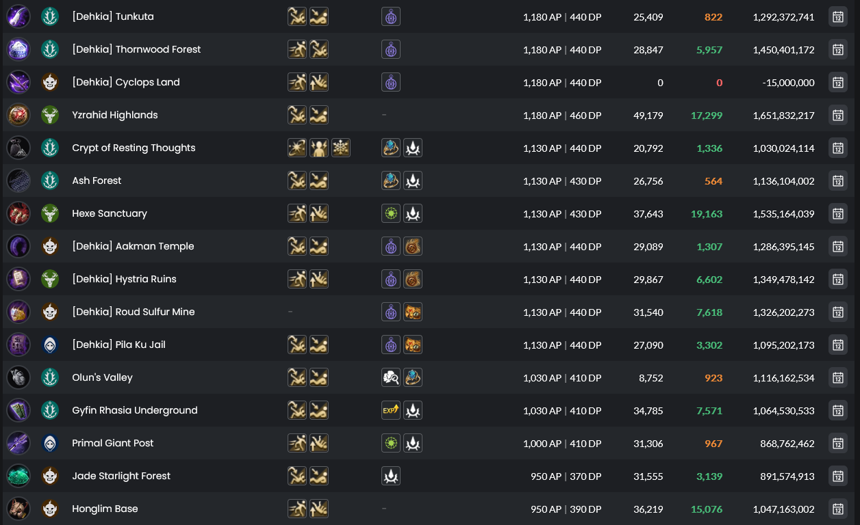
Task: Click the hooded figure icon beside Pila Ku Jail
Action: tap(50, 345)
